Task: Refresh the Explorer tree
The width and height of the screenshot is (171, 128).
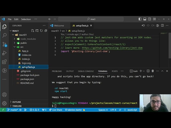Action: click(41, 31)
